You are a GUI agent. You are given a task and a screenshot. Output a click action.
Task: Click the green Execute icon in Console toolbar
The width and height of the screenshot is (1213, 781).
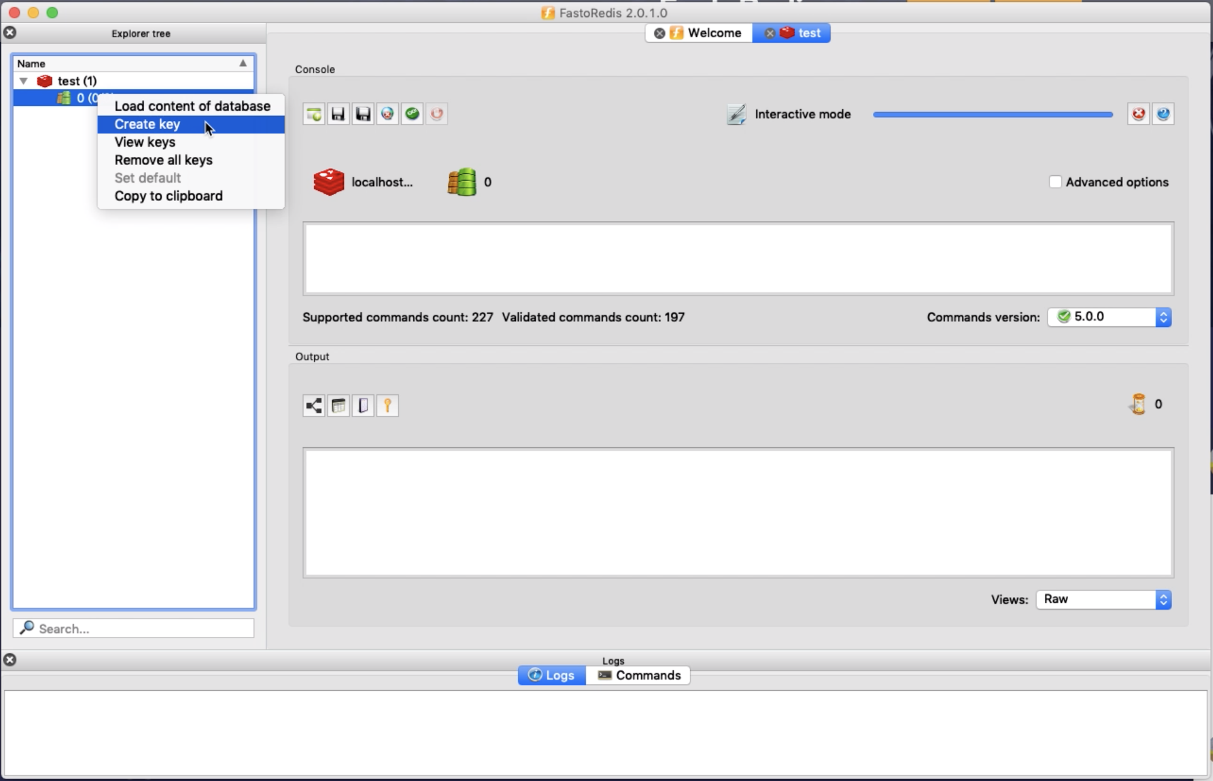point(412,114)
